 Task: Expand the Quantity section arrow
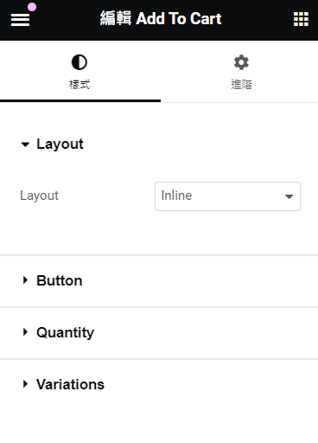[x=25, y=332]
